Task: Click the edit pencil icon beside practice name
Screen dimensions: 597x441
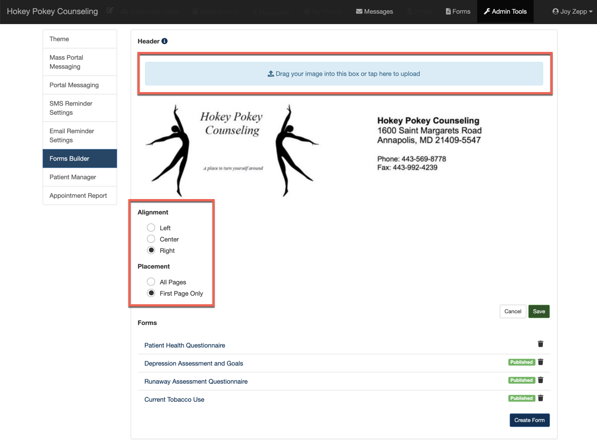Action: (110, 10)
